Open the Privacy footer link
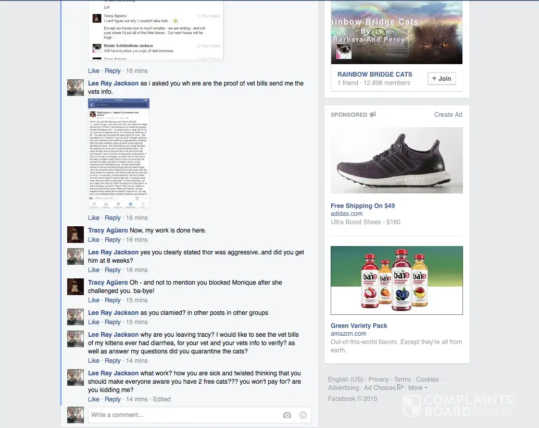 [x=378, y=380]
